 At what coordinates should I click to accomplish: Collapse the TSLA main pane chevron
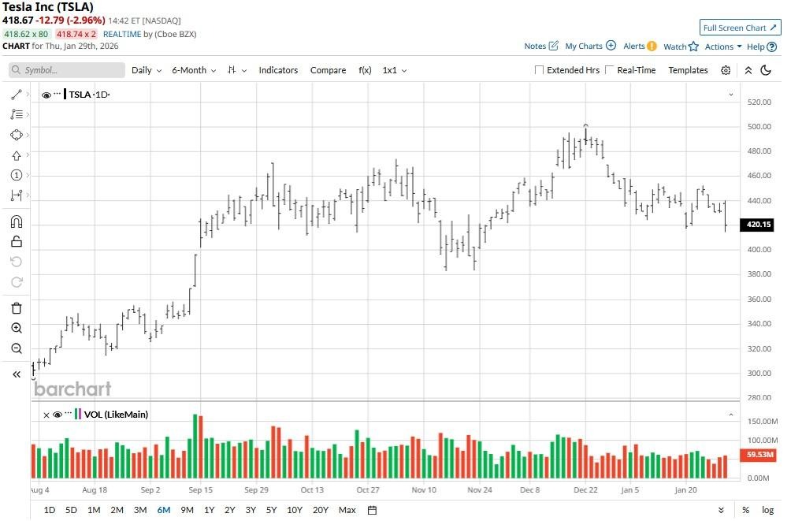[730, 95]
